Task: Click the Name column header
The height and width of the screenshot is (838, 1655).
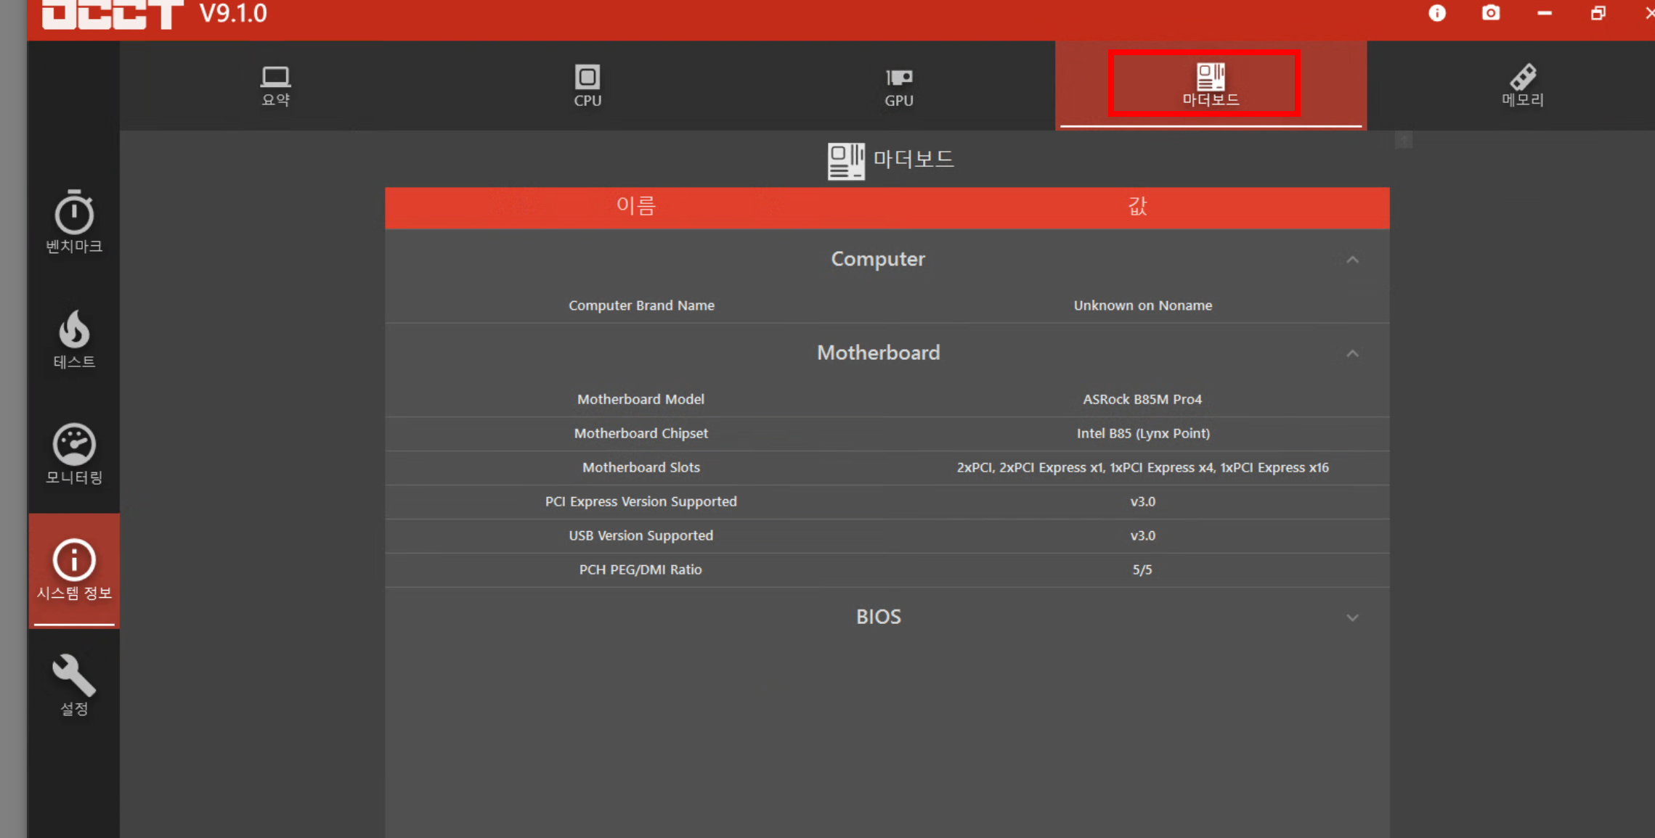Action: [635, 207]
